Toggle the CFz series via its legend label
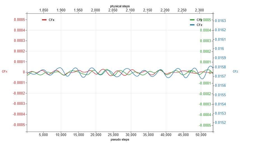The height and width of the screenshot is (145, 269). point(200,25)
